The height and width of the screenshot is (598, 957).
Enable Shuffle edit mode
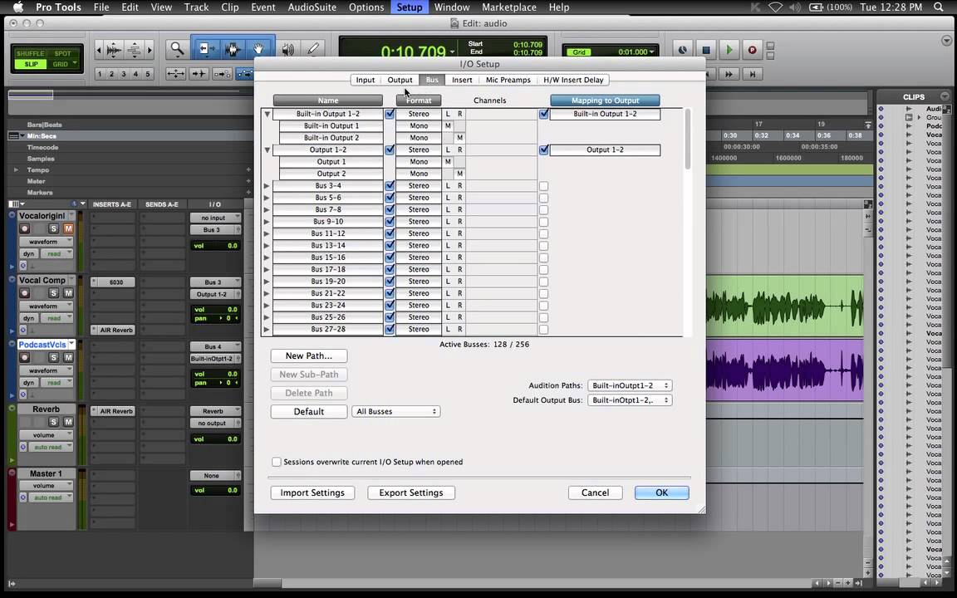pyautogui.click(x=31, y=54)
